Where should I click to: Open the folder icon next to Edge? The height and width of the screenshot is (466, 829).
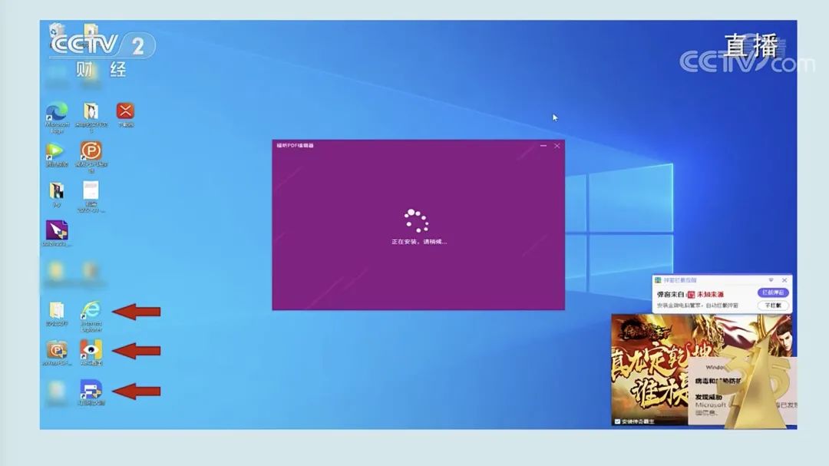(x=91, y=112)
